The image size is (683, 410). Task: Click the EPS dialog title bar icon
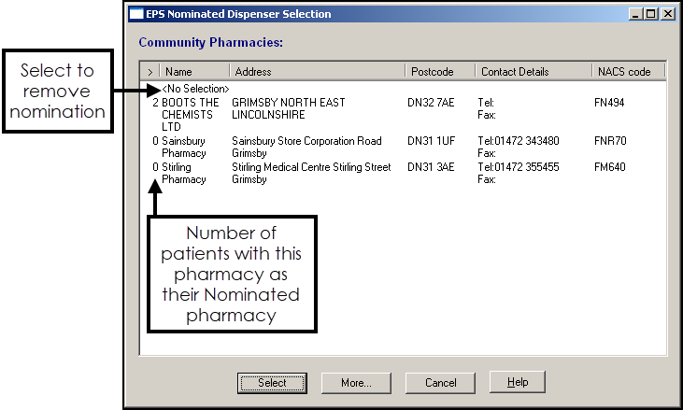pyautogui.click(x=136, y=14)
